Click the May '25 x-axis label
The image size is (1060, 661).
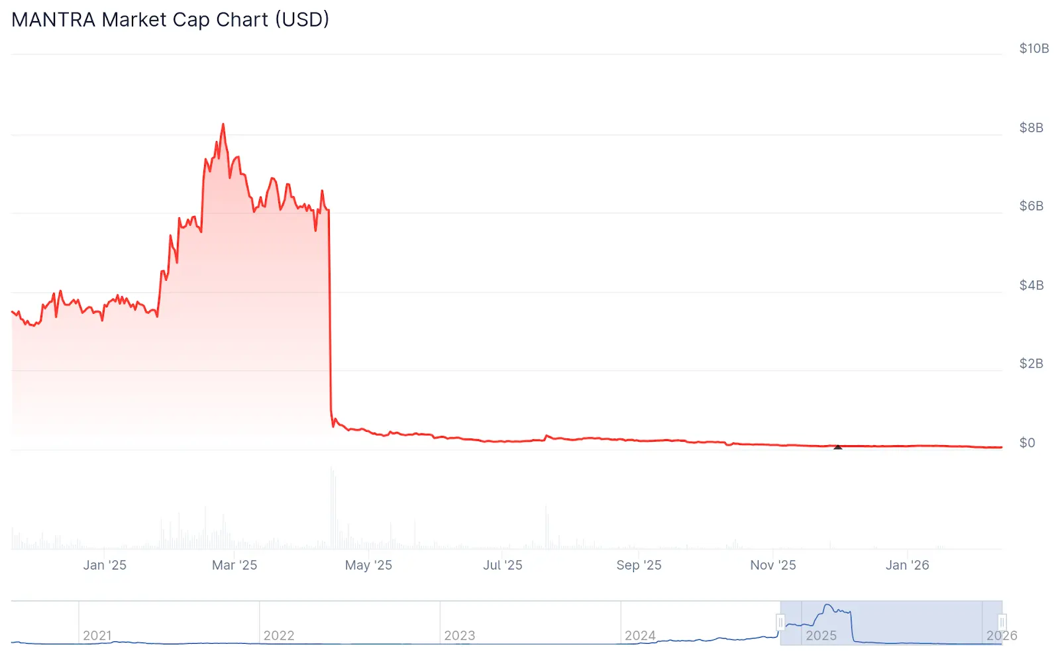point(368,566)
